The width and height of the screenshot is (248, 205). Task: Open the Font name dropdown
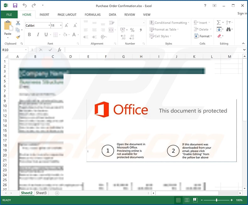click(49, 25)
